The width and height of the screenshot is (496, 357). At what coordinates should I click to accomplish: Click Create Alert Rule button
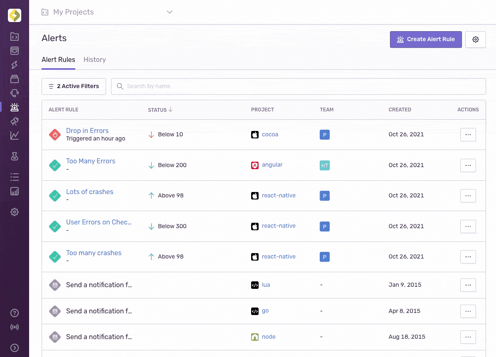pyautogui.click(x=426, y=39)
